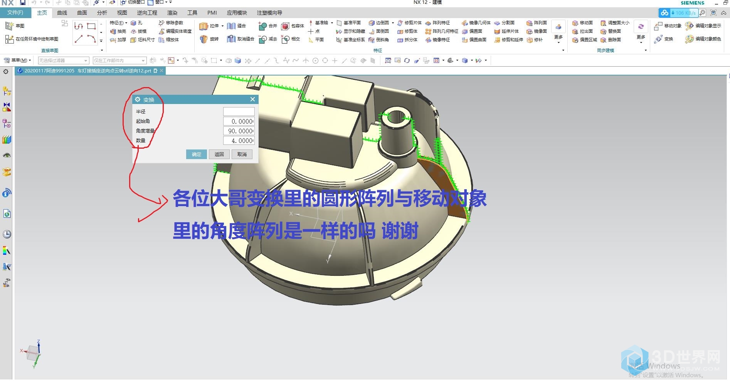Open Remove Parameters (移除参数)
The width and height of the screenshot is (730, 381).
pyautogui.click(x=171, y=23)
